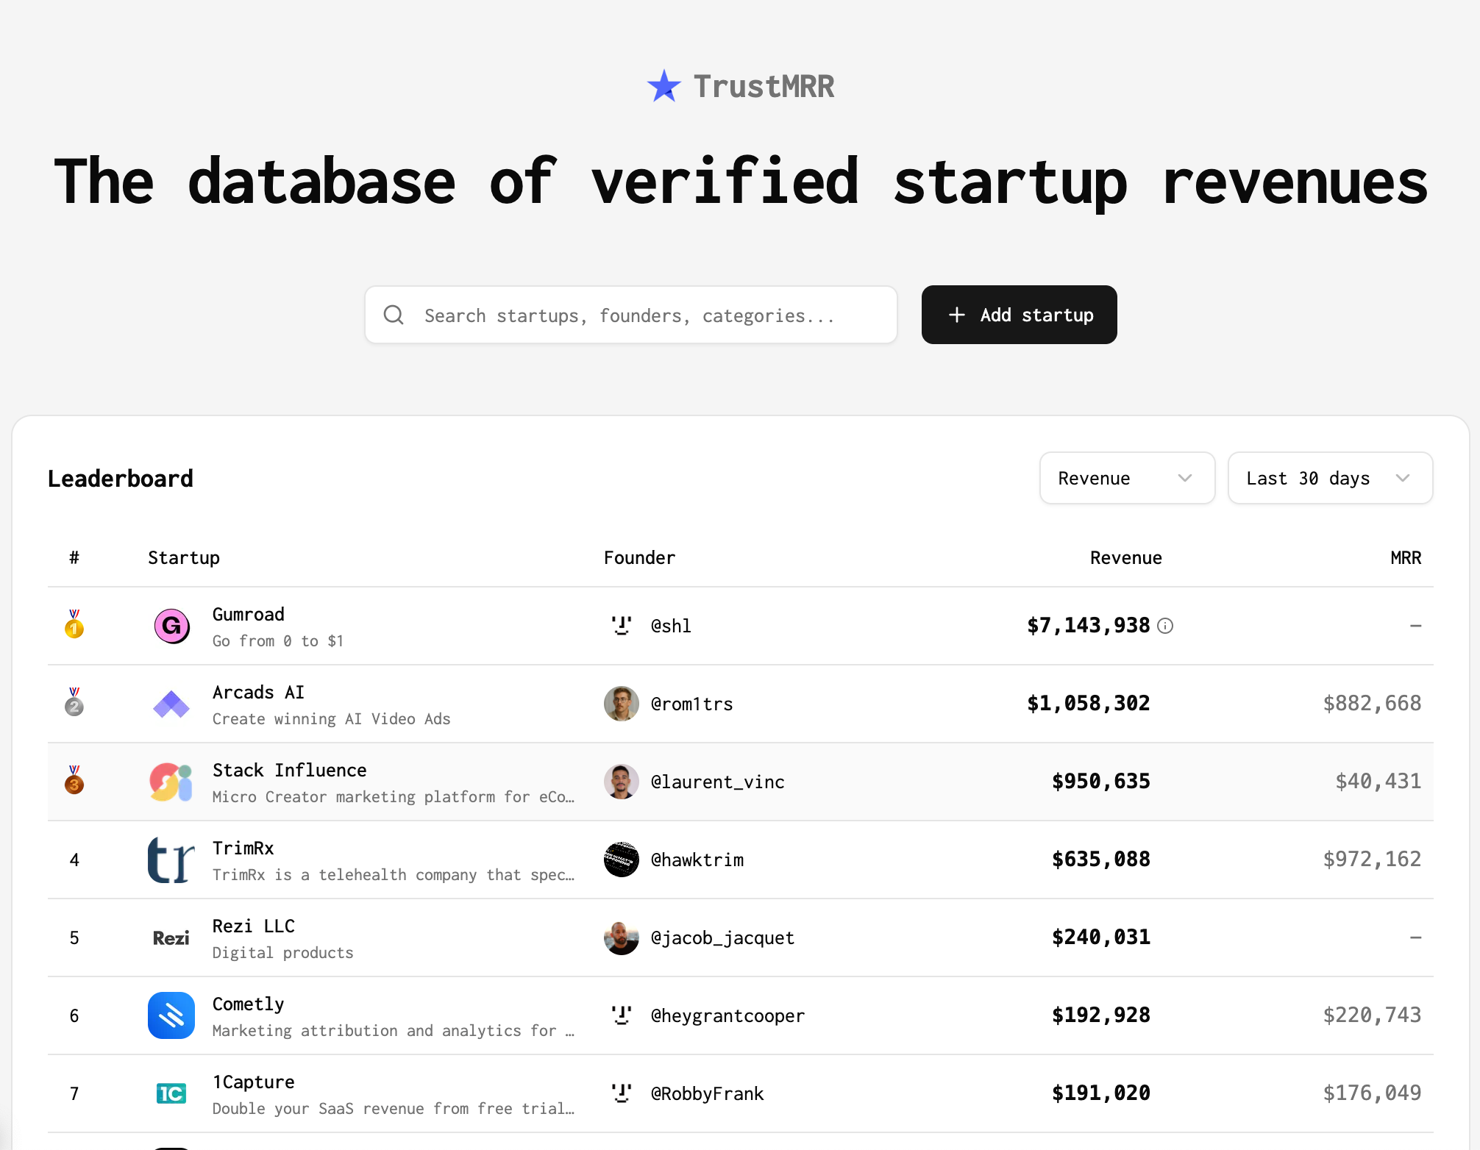Click the TrustMRR star logo icon
Viewport: 1480px width, 1150px height.
coord(664,87)
